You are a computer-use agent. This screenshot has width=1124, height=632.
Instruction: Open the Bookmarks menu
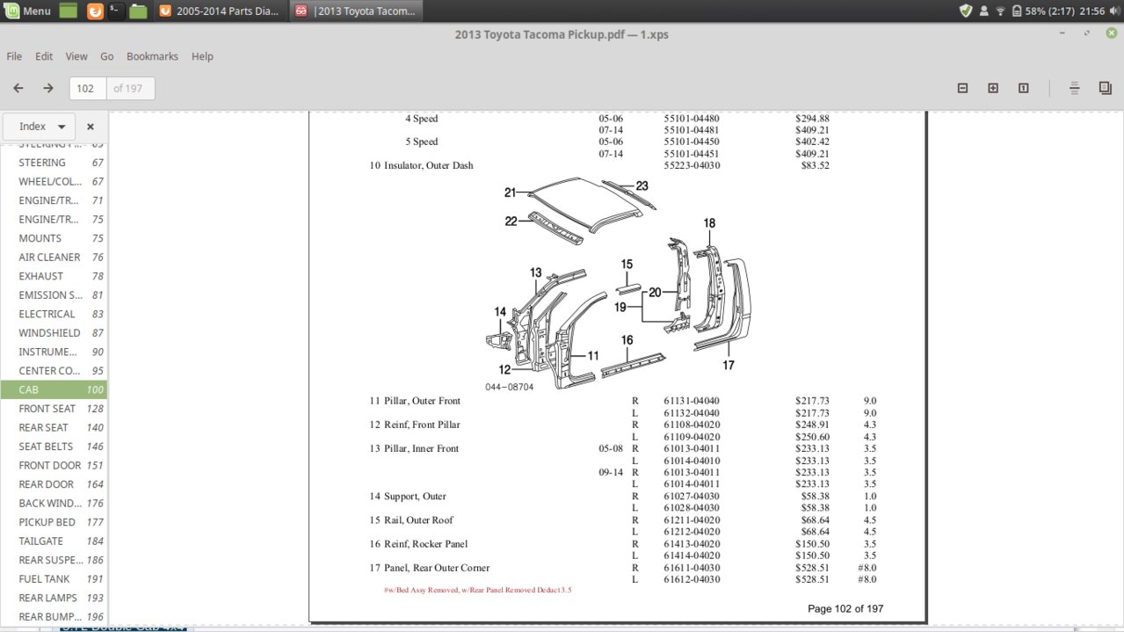coord(152,56)
